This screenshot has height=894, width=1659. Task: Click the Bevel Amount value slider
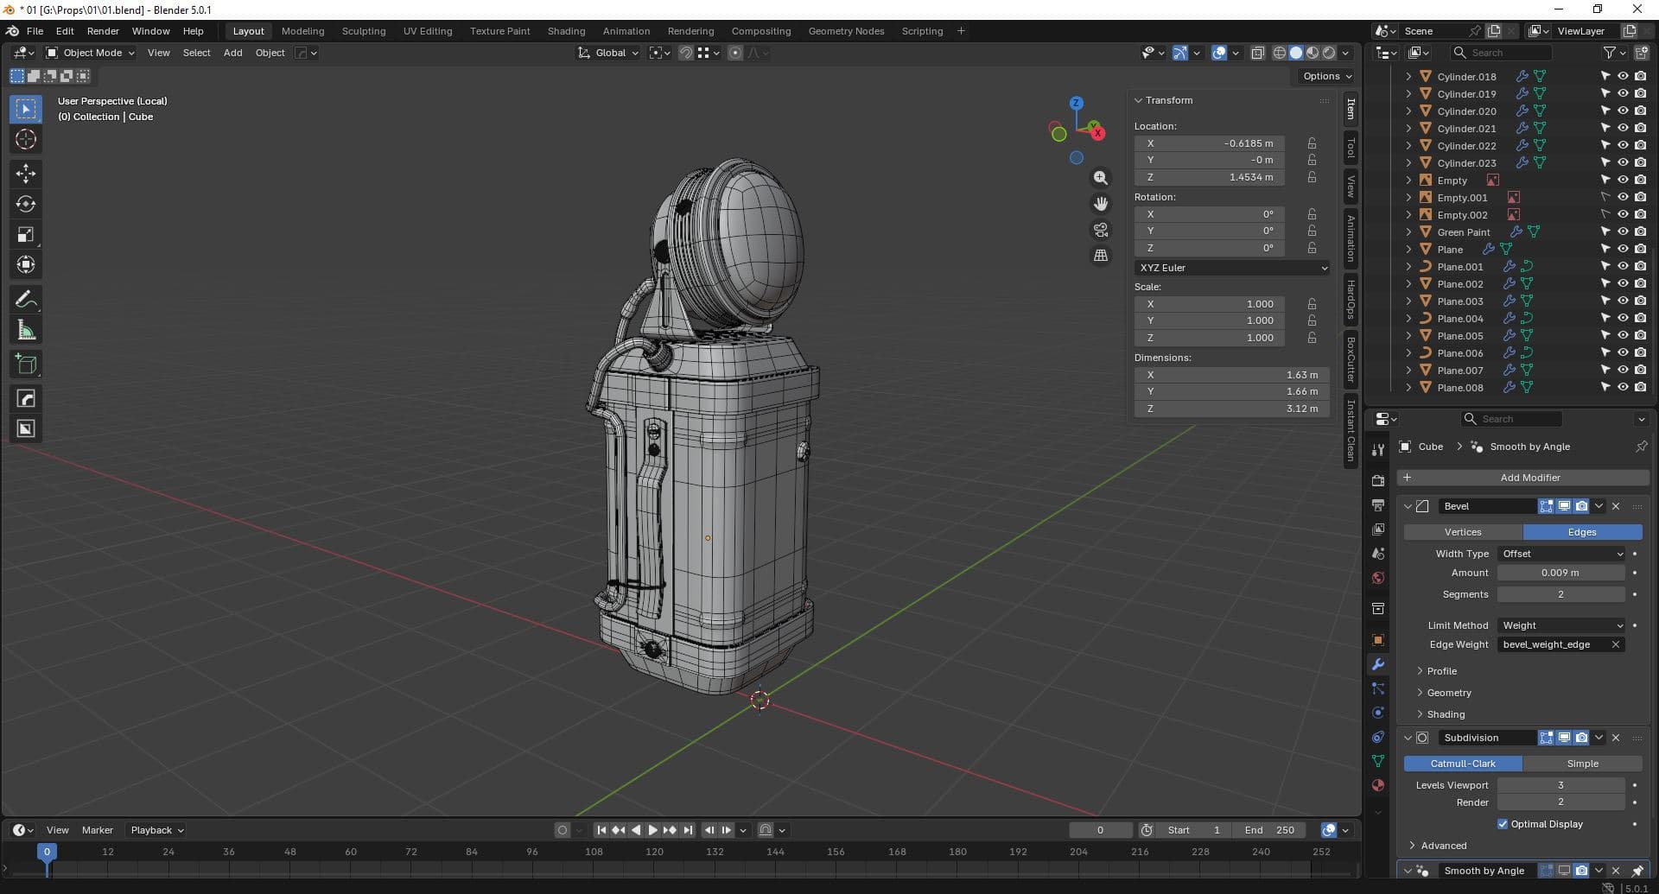1560,573
